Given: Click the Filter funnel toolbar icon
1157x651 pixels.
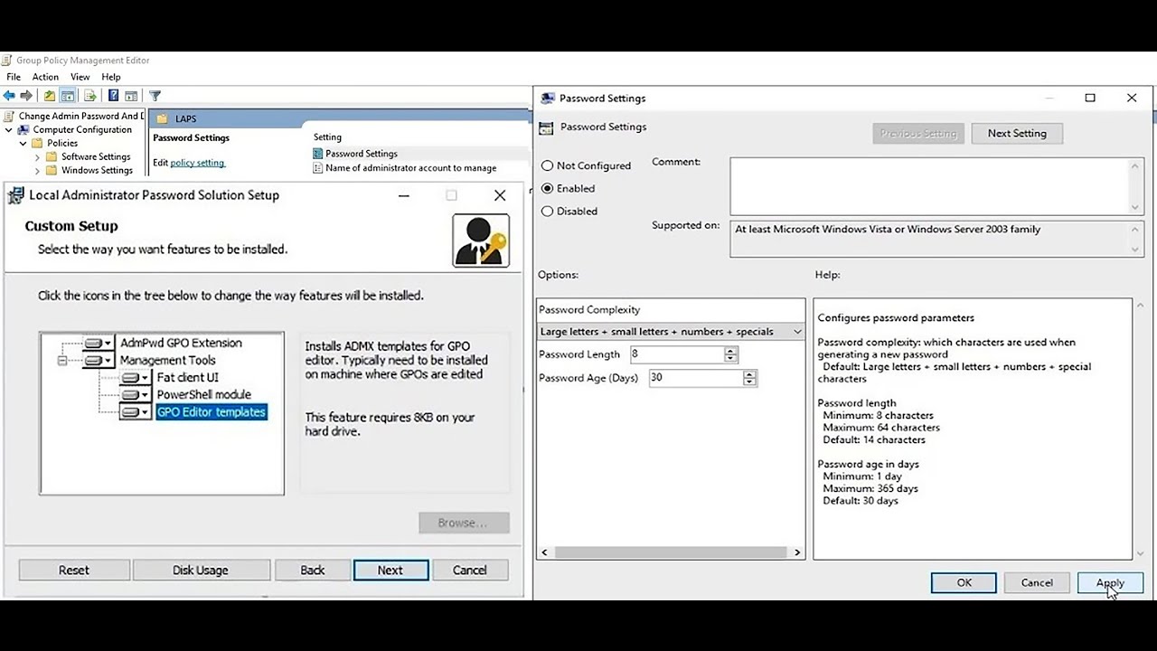Looking at the screenshot, I should pyautogui.click(x=155, y=96).
